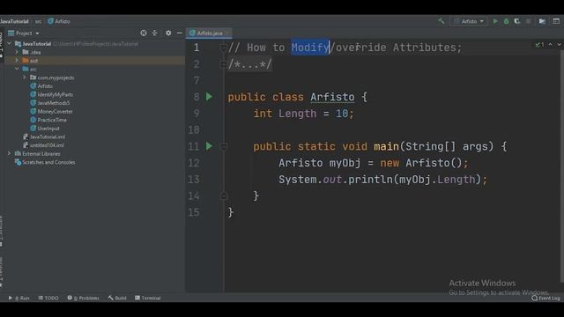Screen dimensions: 564x317
Task: Open the Arfisto run configuration dropdown
Action: click(469, 21)
